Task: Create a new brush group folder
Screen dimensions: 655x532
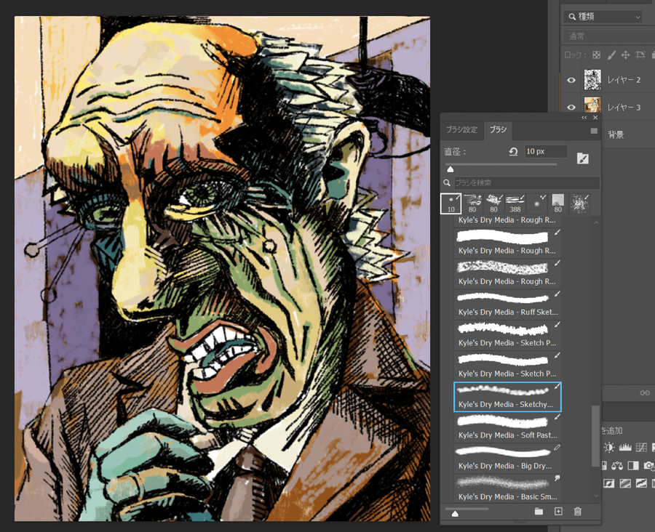Action: click(x=539, y=511)
